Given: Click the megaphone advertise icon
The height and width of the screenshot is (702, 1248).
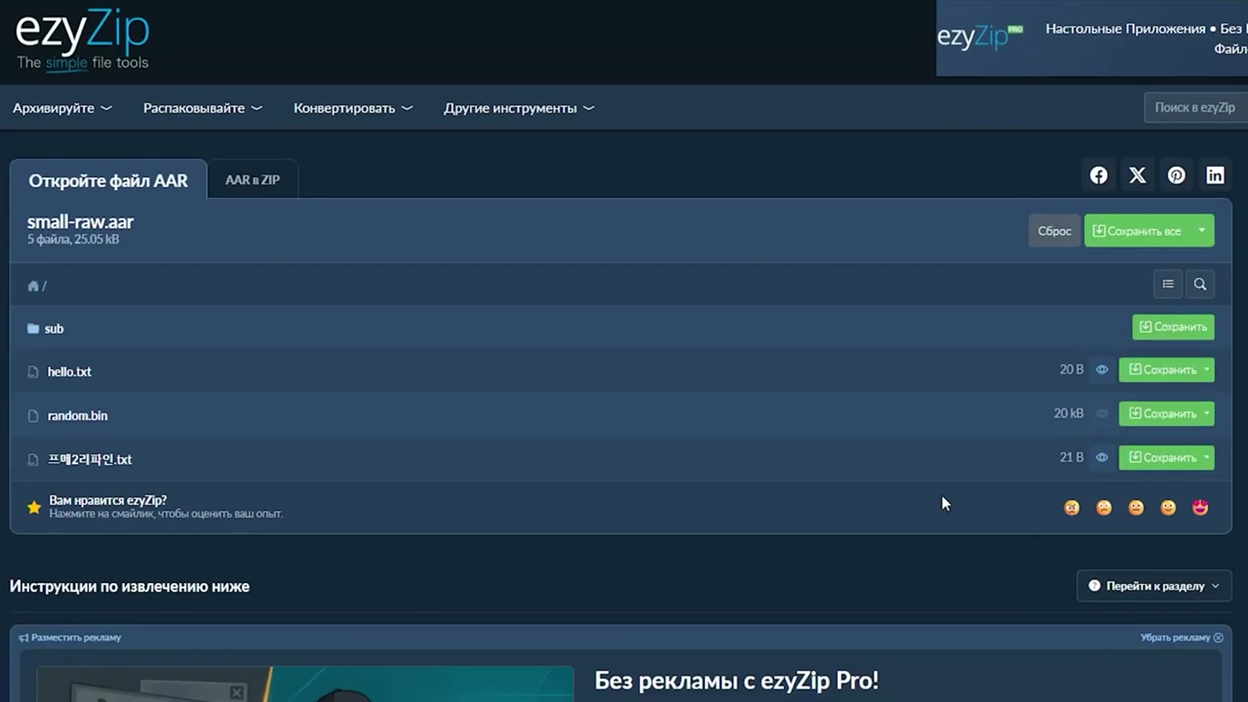Looking at the screenshot, I should [x=23, y=638].
